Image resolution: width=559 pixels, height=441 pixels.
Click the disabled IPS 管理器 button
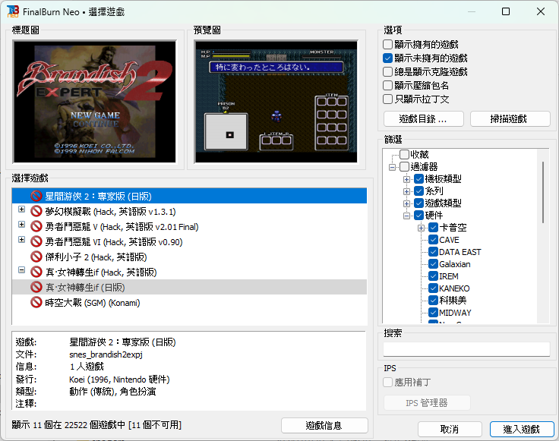[427, 403]
